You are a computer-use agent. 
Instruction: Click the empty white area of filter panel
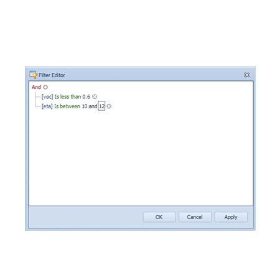pyautogui.click(x=141, y=157)
